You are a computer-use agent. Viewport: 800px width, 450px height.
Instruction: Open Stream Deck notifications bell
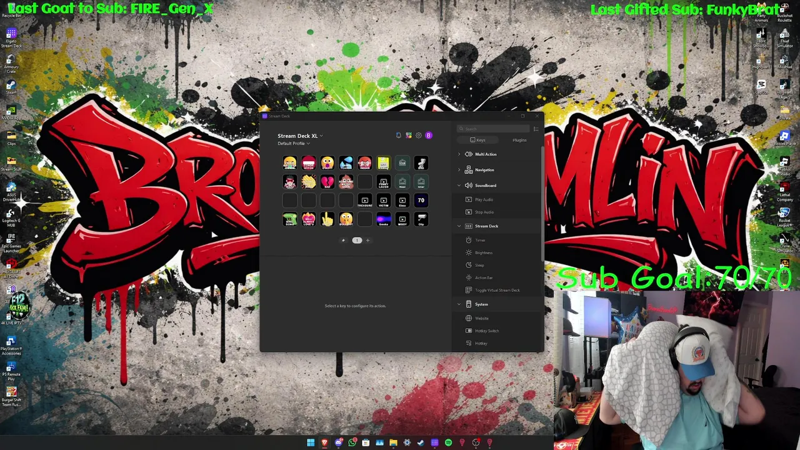pyautogui.click(x=399, y=136)
